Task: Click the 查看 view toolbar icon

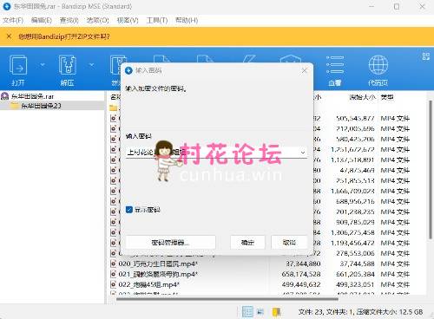Action: point(335,65)
